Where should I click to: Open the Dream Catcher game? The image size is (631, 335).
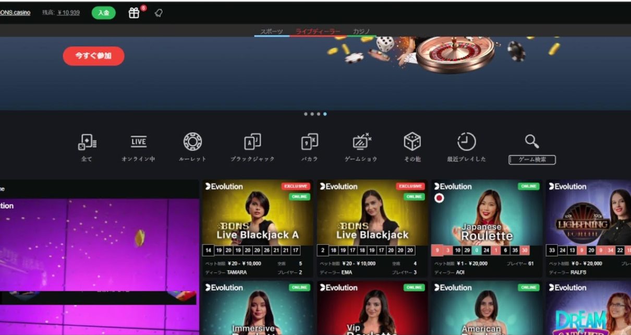point(588,308)
